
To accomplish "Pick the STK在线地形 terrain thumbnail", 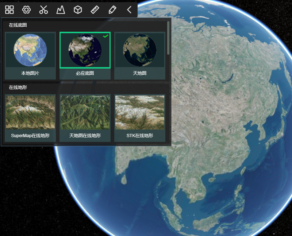I will coord(140,112).
